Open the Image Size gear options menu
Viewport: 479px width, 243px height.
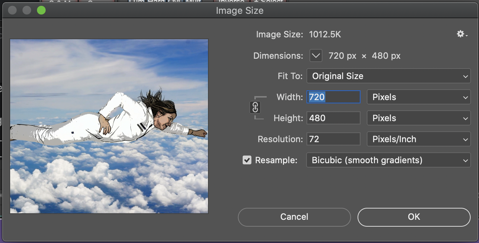461,34
